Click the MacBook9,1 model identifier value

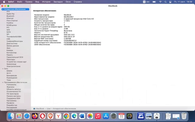click(x=69, y=17)
